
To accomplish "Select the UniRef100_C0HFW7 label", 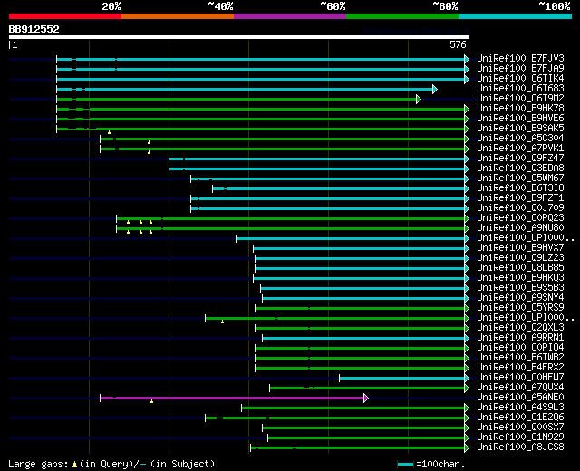I will pos(520,378).
